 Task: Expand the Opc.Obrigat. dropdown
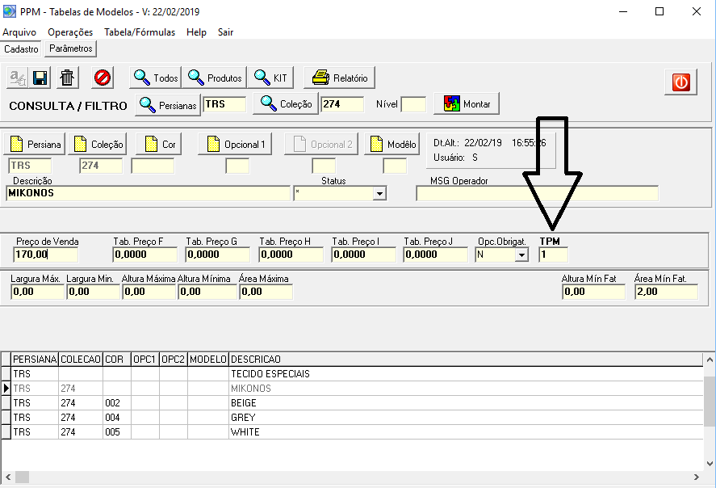point(521,255)
